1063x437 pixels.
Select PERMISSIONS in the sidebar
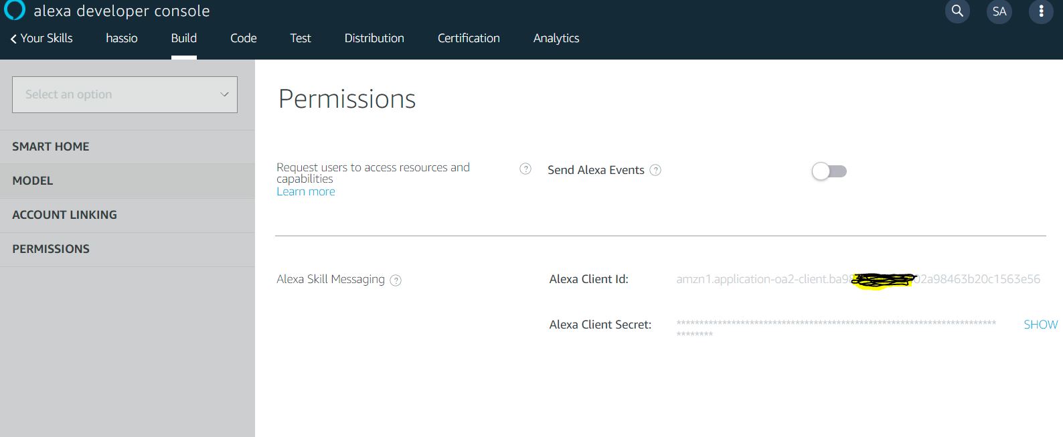point(127,249)
